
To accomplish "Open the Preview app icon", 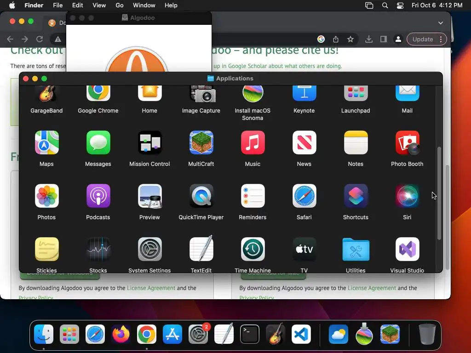I will 149,196.
